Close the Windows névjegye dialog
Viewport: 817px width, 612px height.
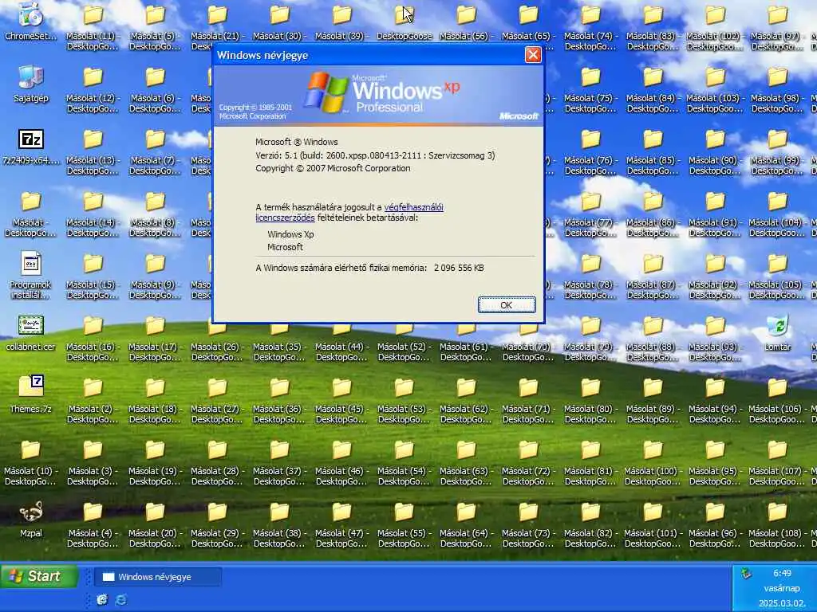coord(532,55)
